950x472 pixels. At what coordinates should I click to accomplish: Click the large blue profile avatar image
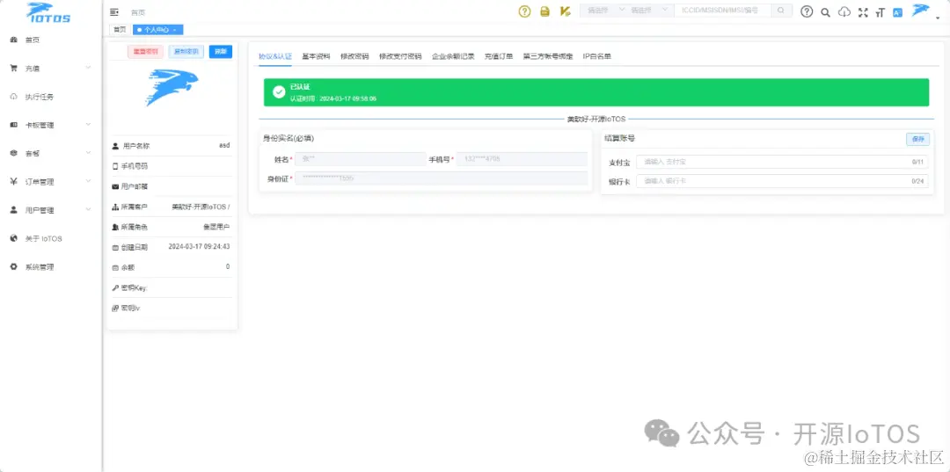(x=172, y=87)
